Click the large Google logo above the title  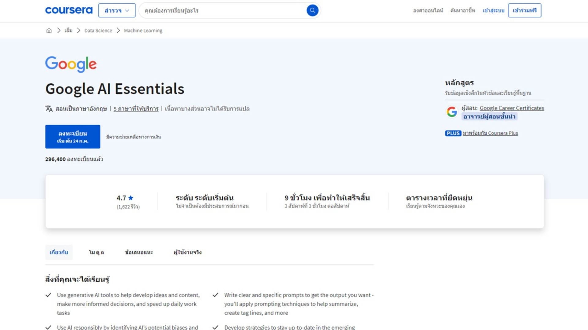[71, 64]
